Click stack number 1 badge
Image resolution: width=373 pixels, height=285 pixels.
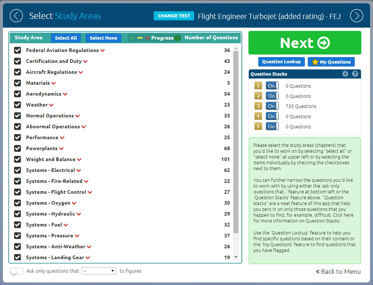[x=258, y=86]
